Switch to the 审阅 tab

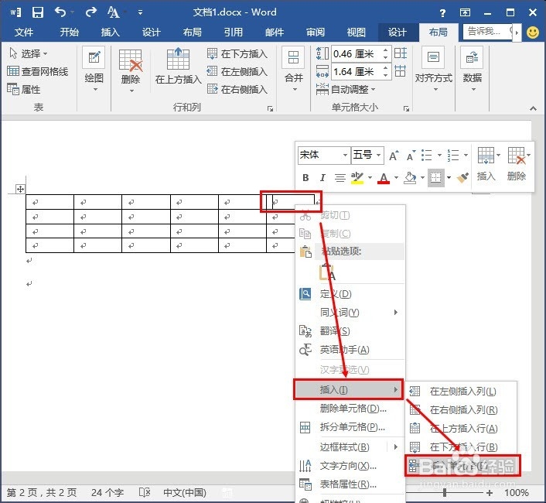coord(316,33)
